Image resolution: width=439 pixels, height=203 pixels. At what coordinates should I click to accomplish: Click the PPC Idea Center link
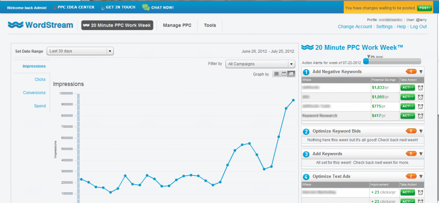[76, 8]
